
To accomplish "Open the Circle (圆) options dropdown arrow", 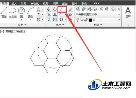I will click(x=21, y=19).
